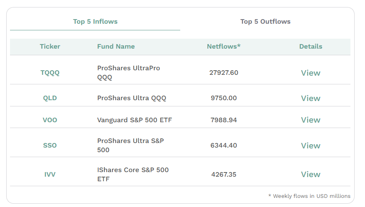365x207 pixels.
Task: Click the VOO ticker
Action: (50, 120)
